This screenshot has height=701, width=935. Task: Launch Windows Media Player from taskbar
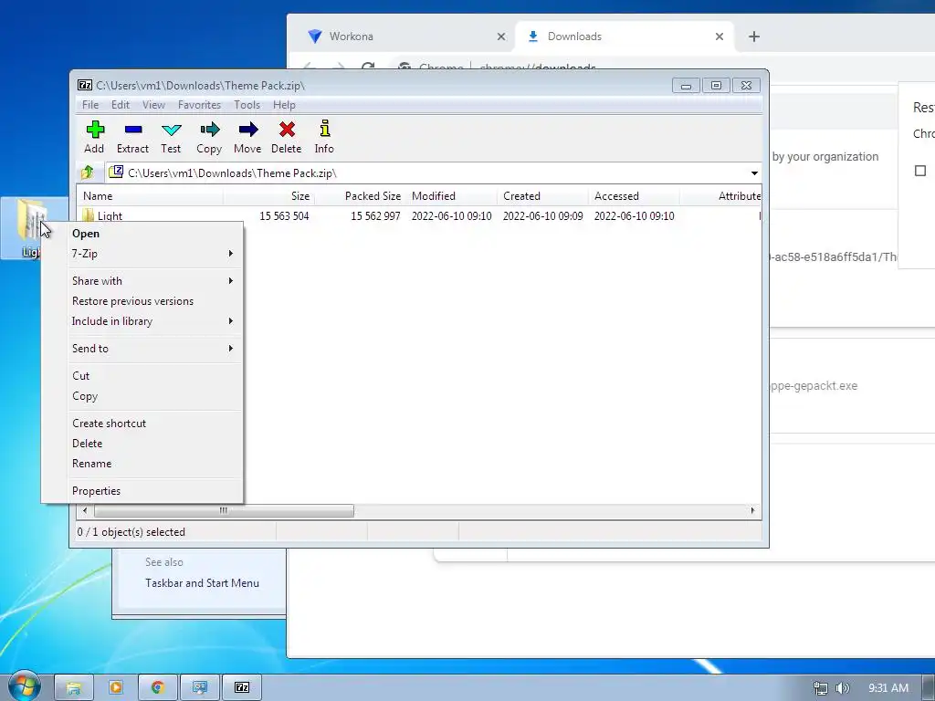pos(115,688)
